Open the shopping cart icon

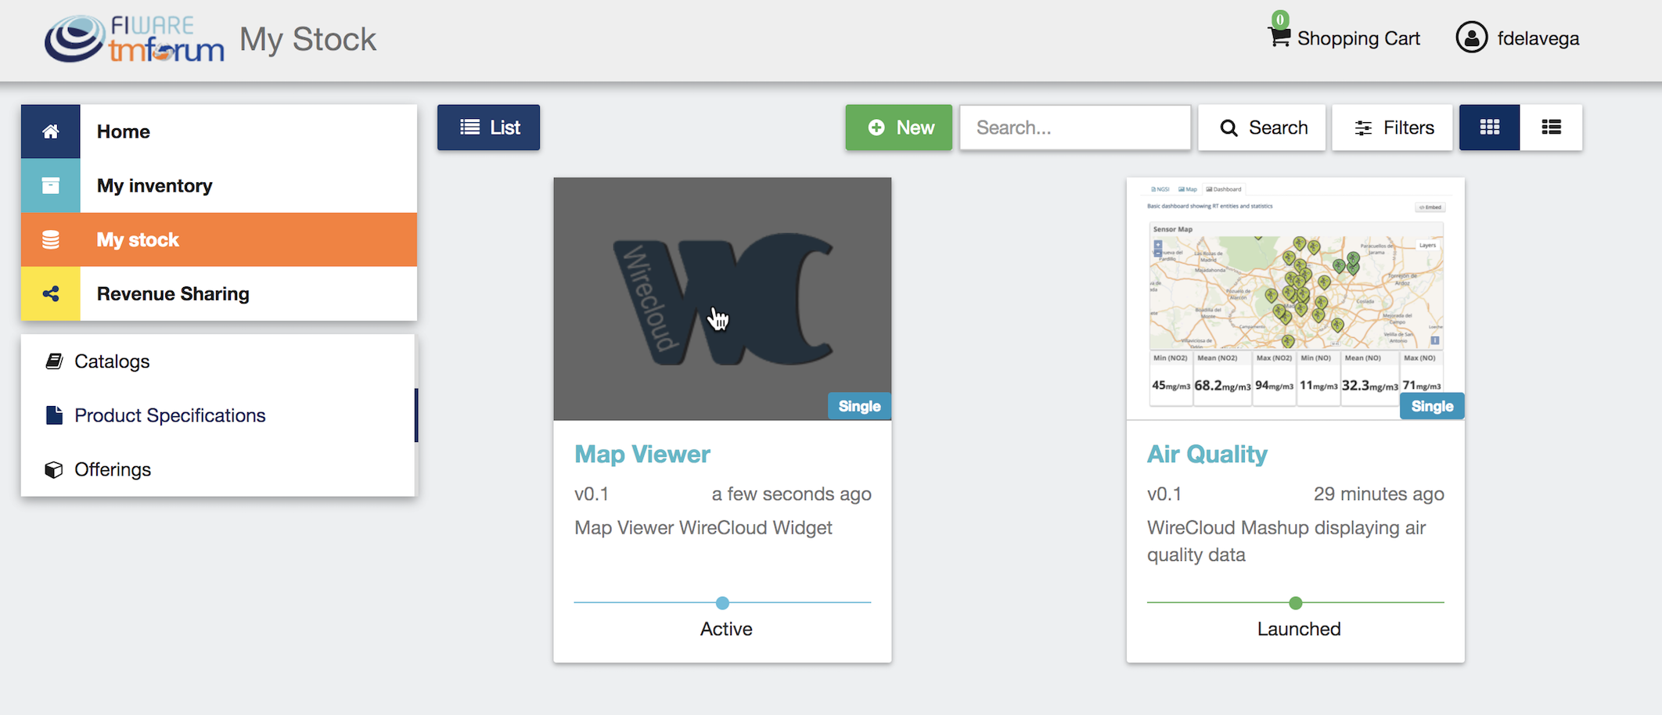point(1279,37)
